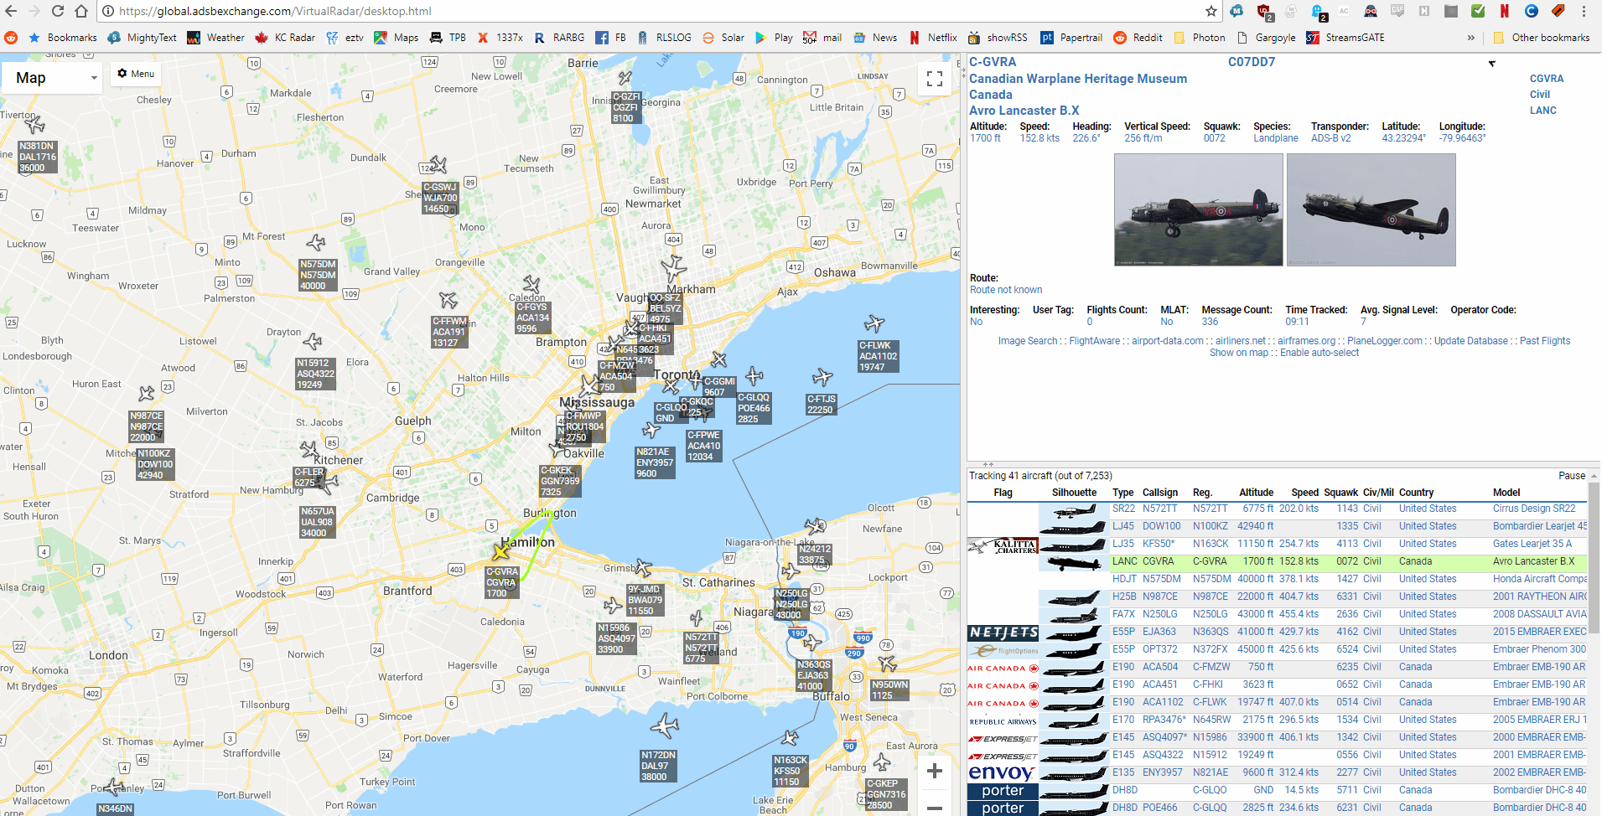Open the map Menu with gear icon

[136, 74]
